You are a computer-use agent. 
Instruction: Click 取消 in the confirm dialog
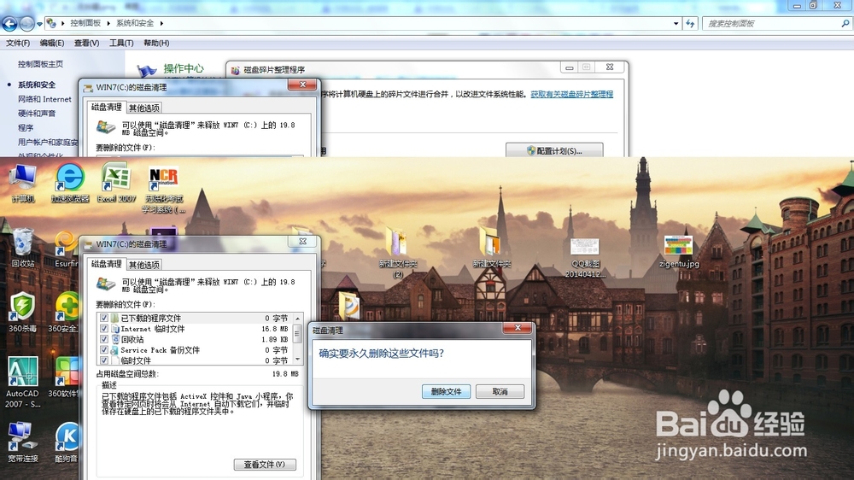[x=500, y=392]
